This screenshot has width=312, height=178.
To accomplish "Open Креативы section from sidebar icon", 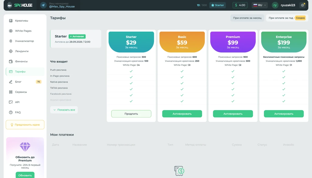I will [11, 21].
